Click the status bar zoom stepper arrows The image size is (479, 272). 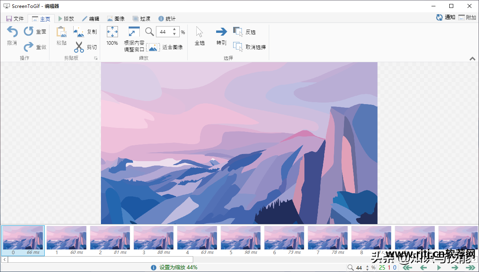click(367, 268)
